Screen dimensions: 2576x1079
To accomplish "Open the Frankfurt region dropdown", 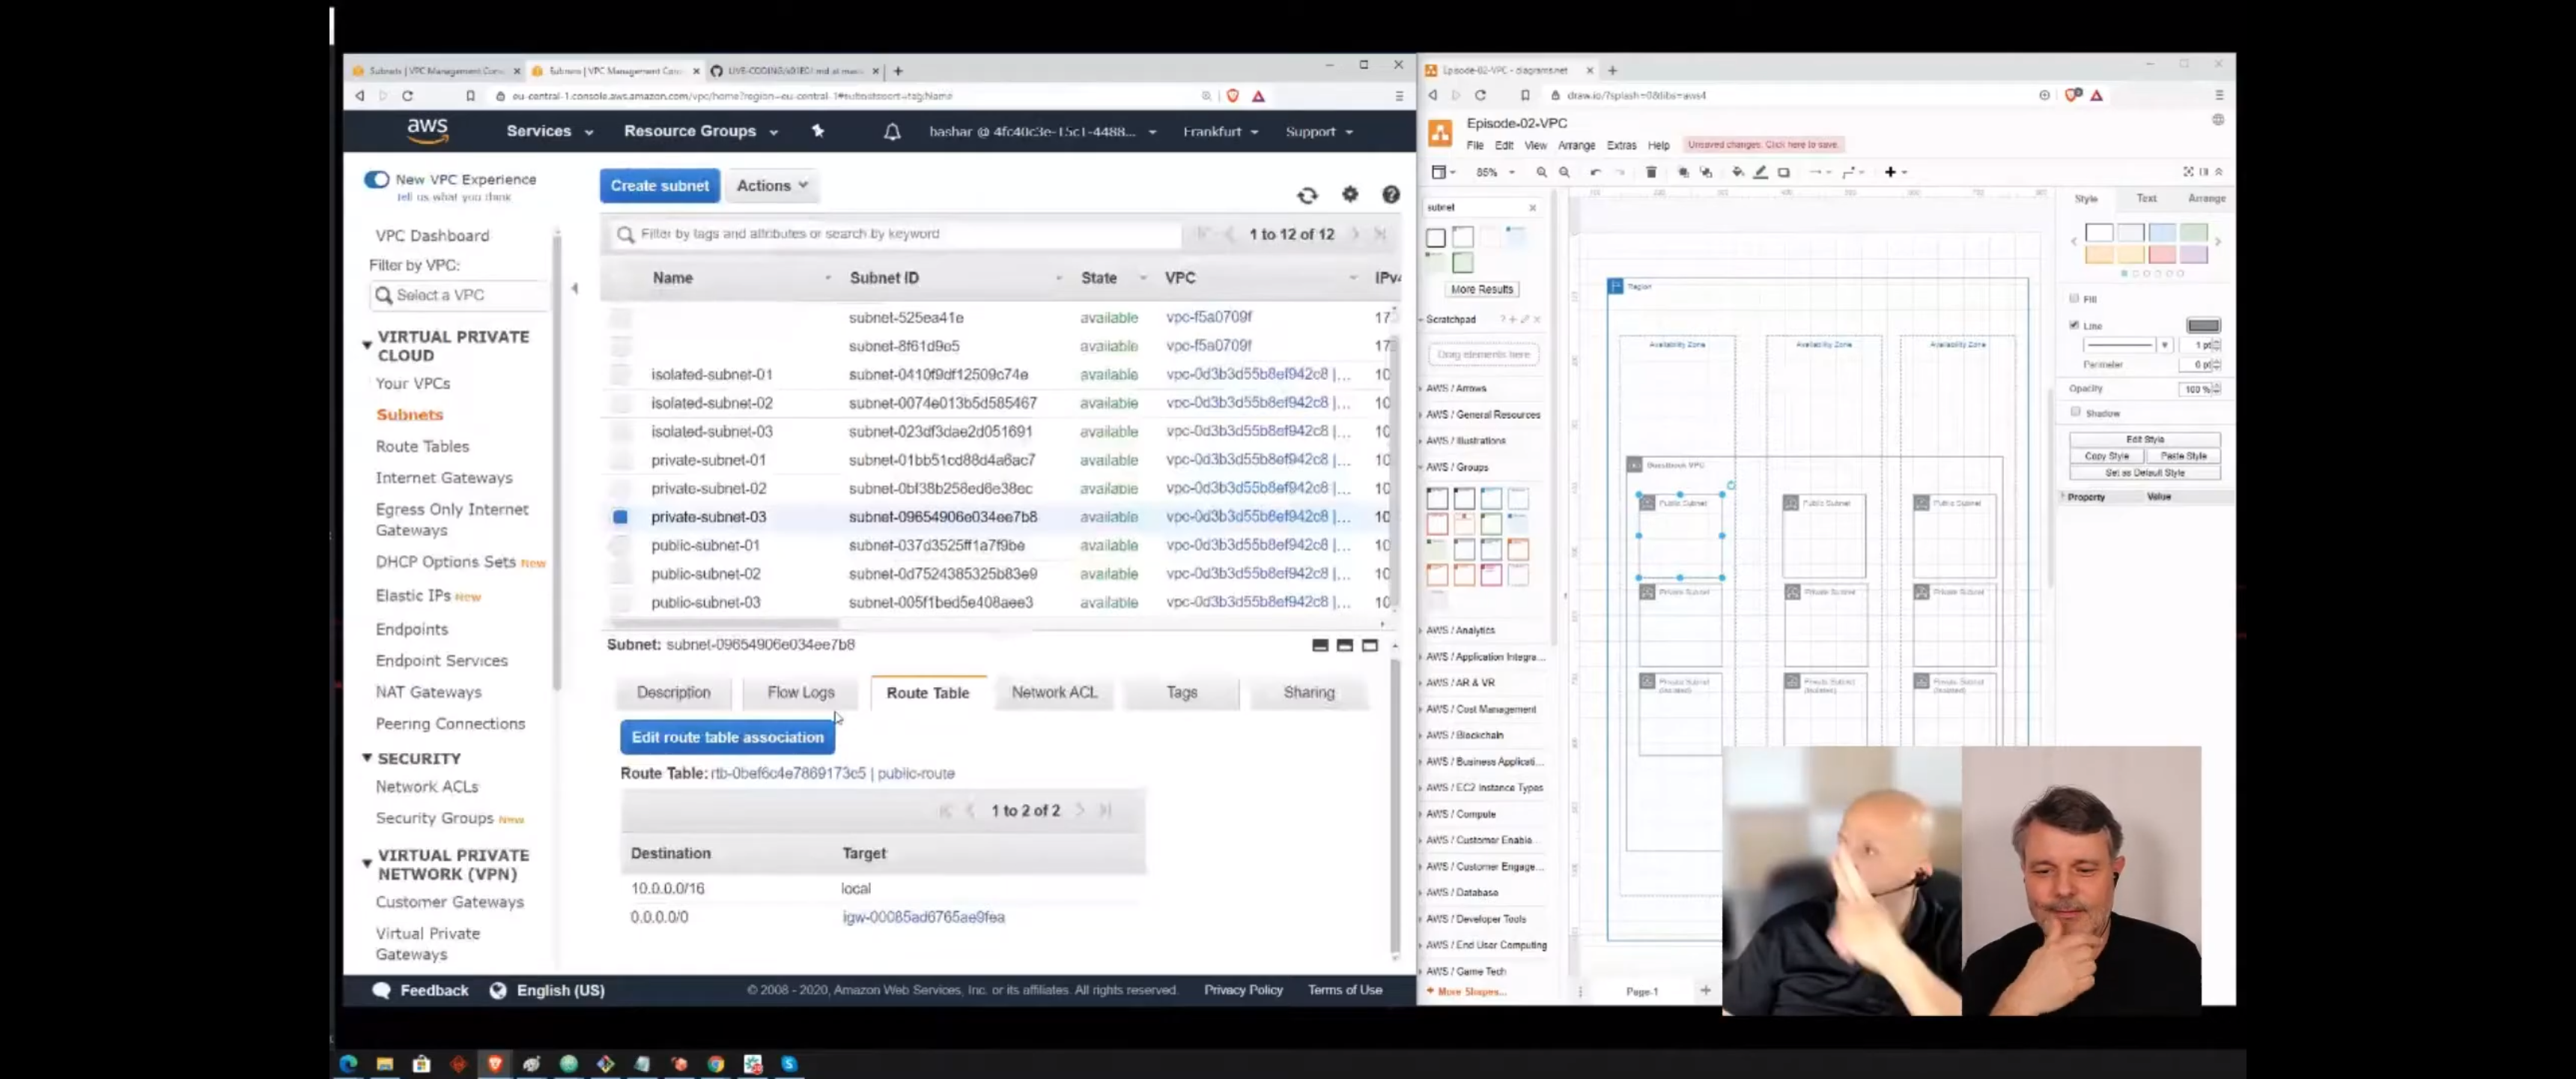I will pyautogui.click(x=1220, y=132).
